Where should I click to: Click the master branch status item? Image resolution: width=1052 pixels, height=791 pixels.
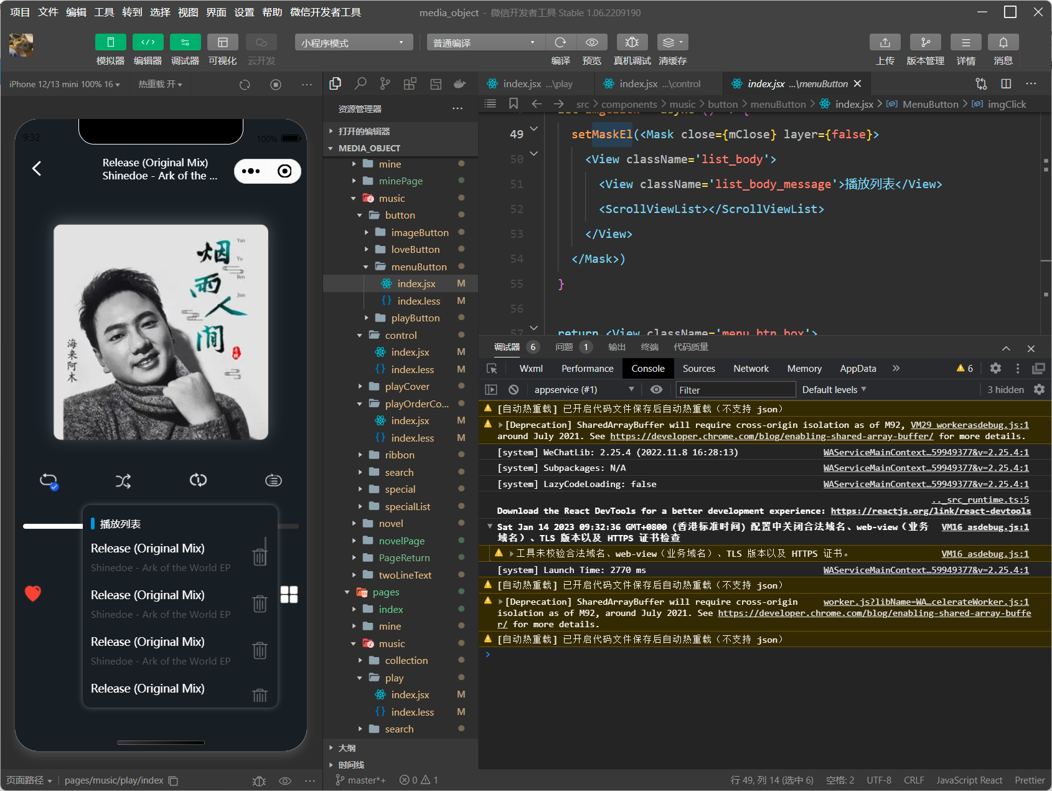(x=360, y=780)
